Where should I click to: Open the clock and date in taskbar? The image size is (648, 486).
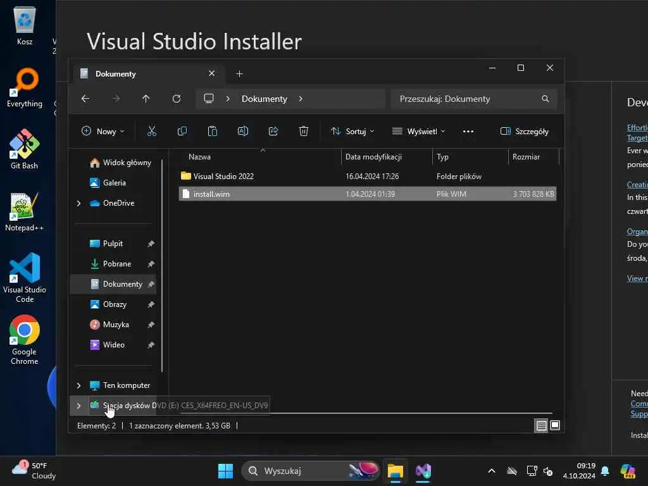(579, 471)
